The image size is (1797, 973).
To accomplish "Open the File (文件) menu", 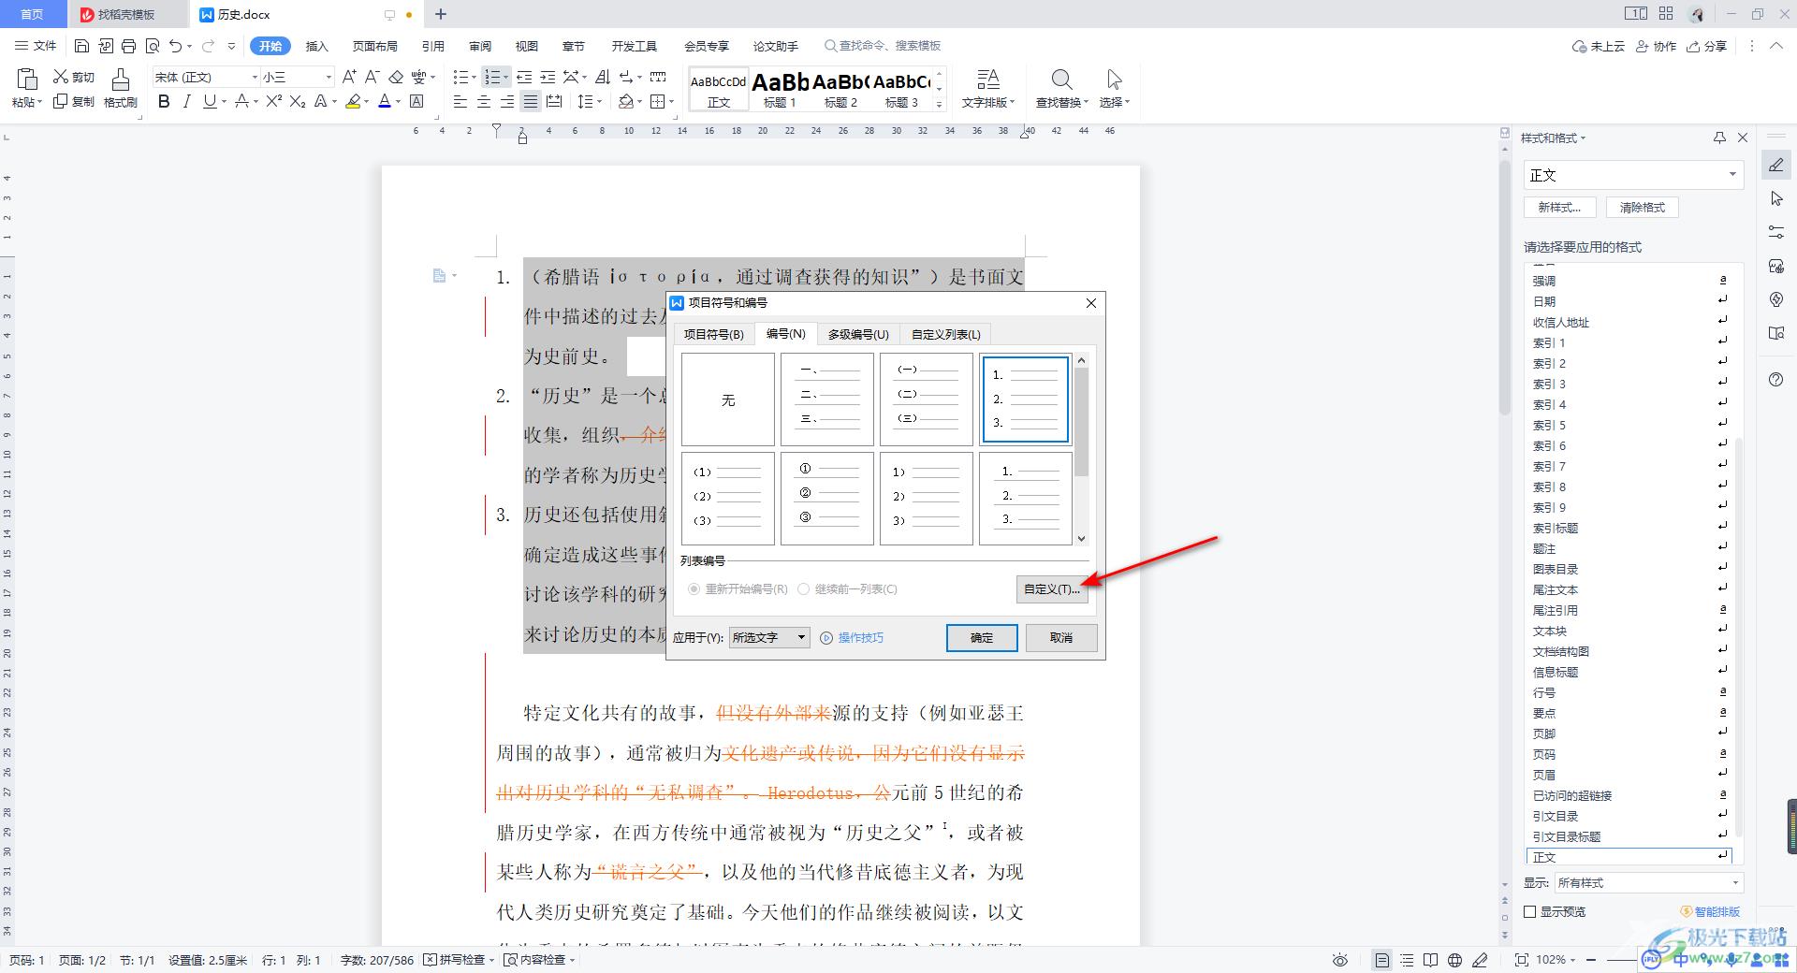I will tap(37, 46).
